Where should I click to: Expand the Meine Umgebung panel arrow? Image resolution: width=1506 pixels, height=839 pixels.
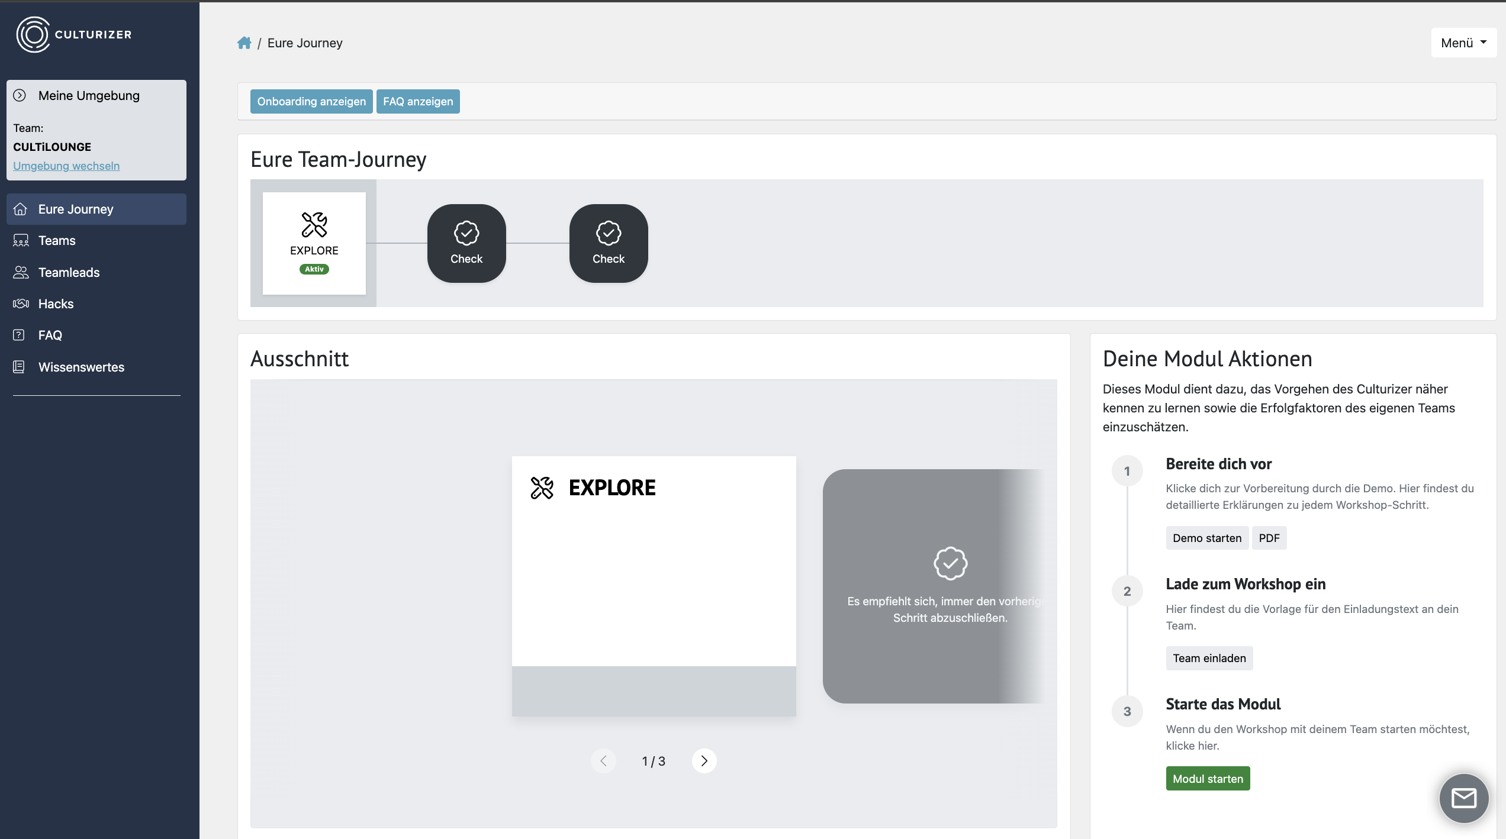coord(20,95)
